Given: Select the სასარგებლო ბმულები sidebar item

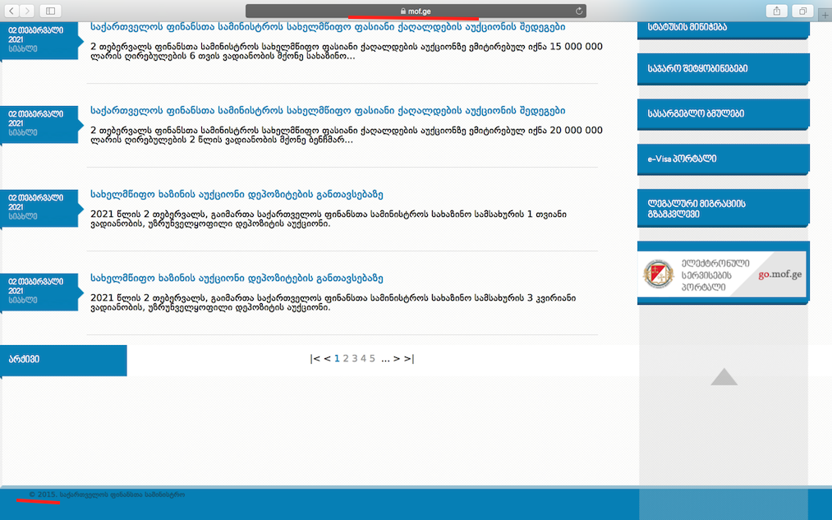Looking at the screenshot, I should tap(722, 113).
